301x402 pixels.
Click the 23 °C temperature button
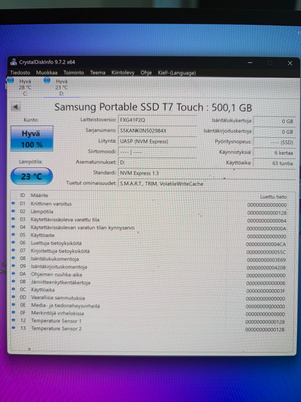(x=32, y=176)
